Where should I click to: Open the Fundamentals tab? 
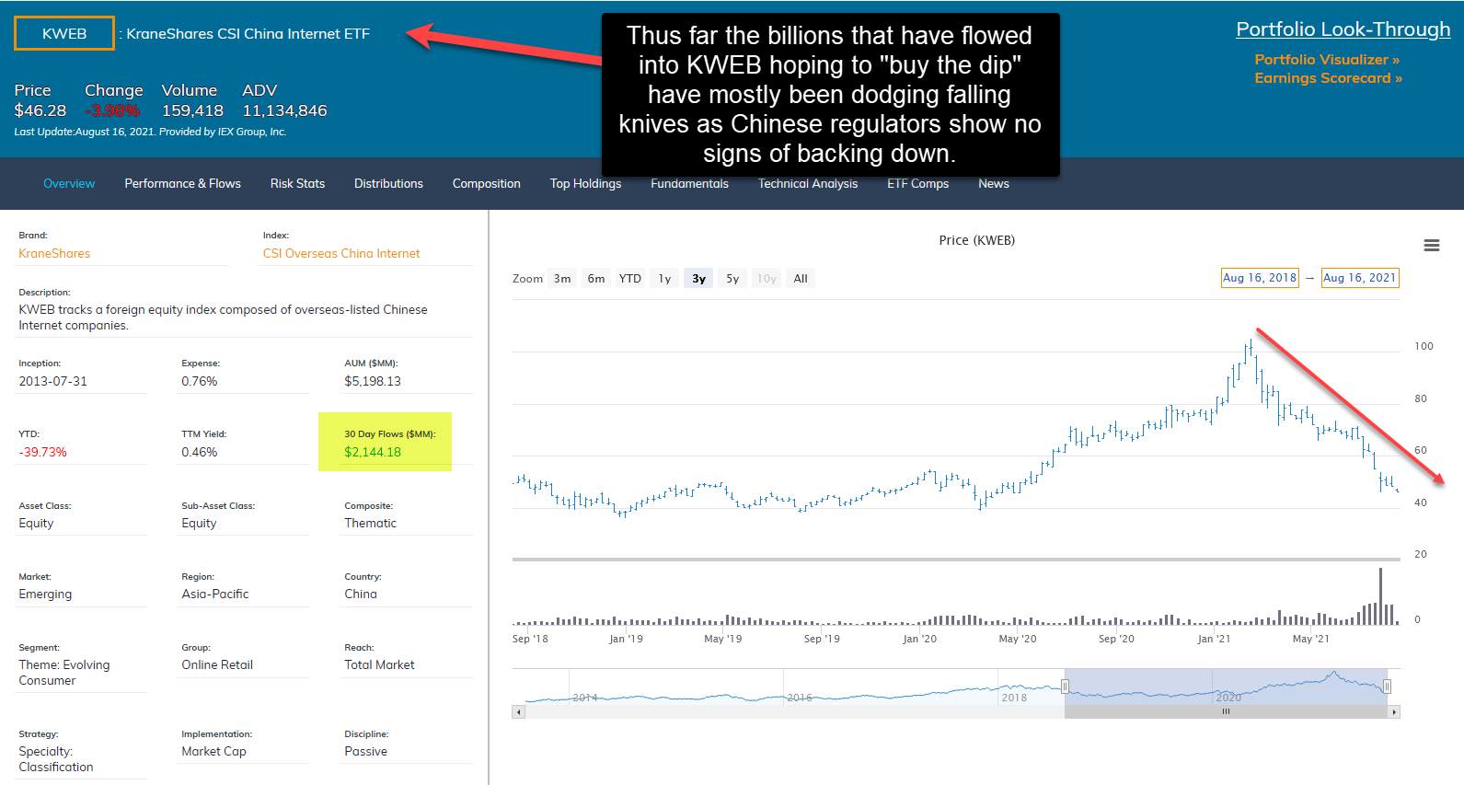[x=689, y=184]
